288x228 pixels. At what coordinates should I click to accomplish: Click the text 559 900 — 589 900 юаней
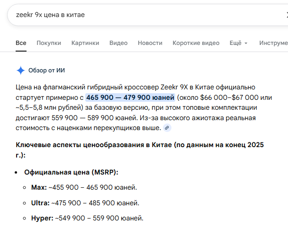(x=94, y=118)
